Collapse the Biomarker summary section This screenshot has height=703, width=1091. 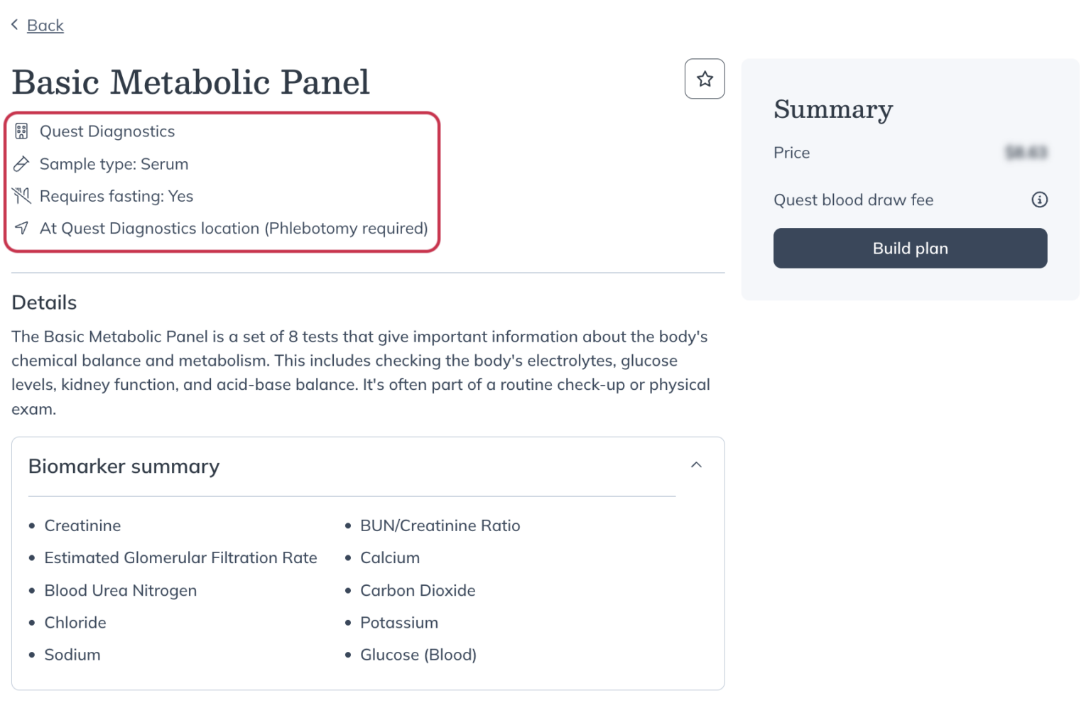pyautogui.click(x=696, y=465)
